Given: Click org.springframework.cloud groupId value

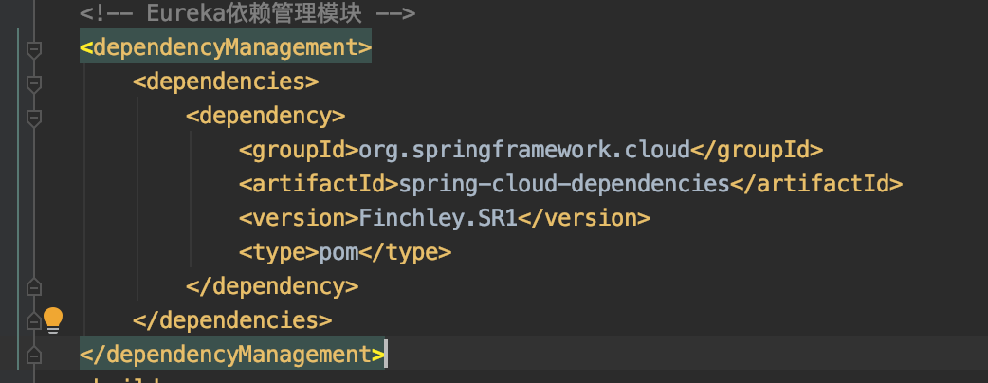Looking at the screenshot, I should [x=524, y=150].
